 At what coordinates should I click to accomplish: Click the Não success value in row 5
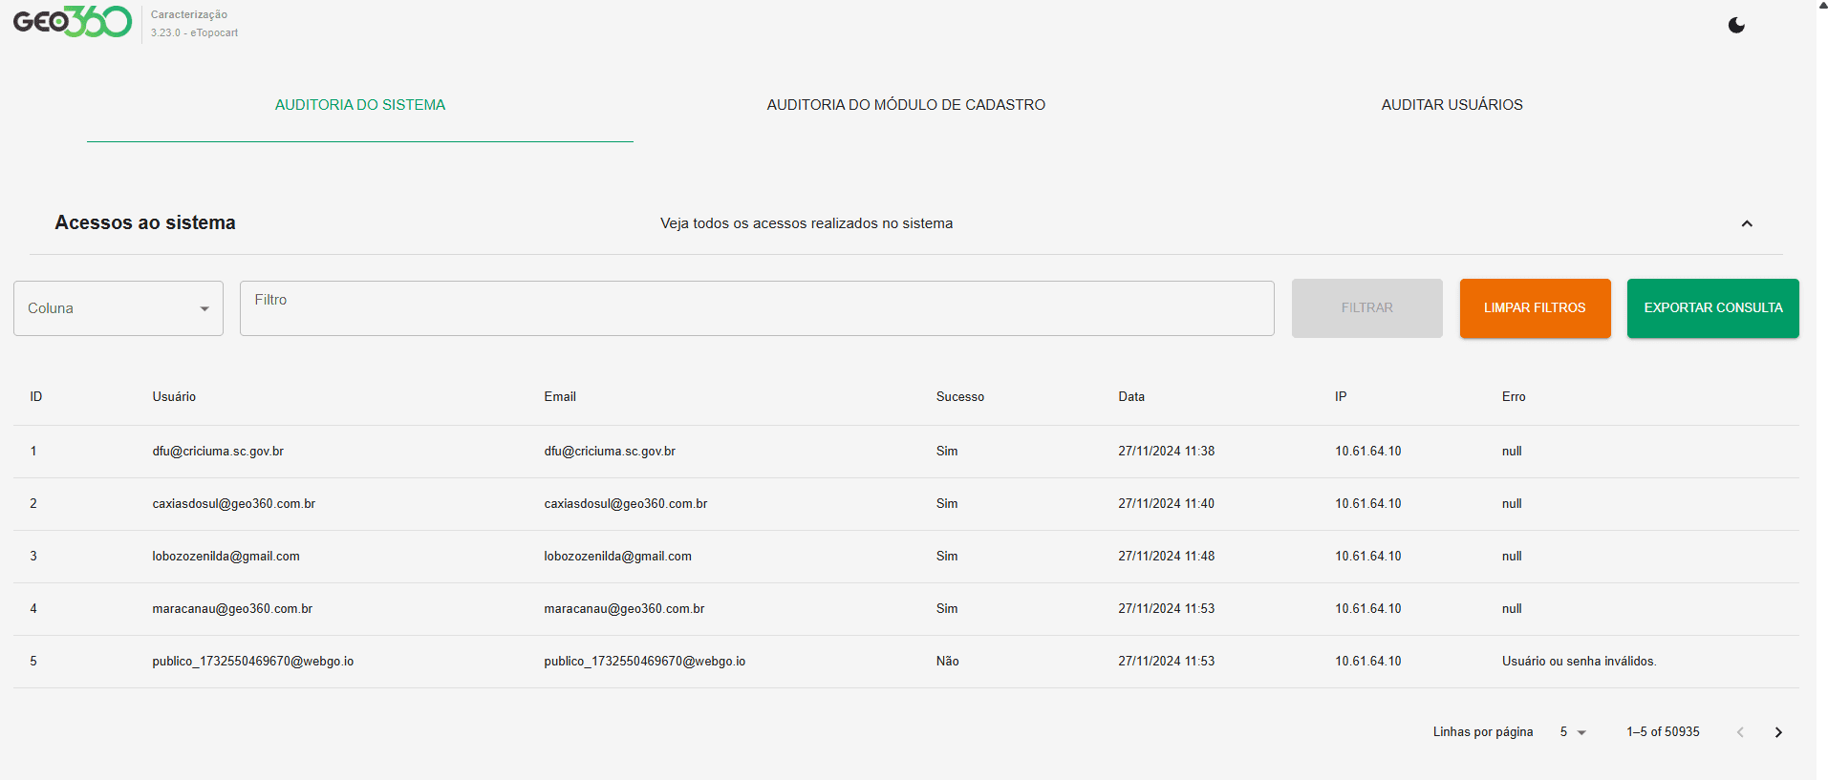point(947,662)
